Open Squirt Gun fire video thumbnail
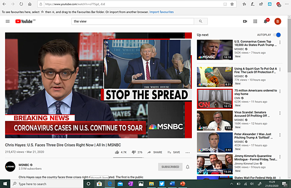 point(215,77)
